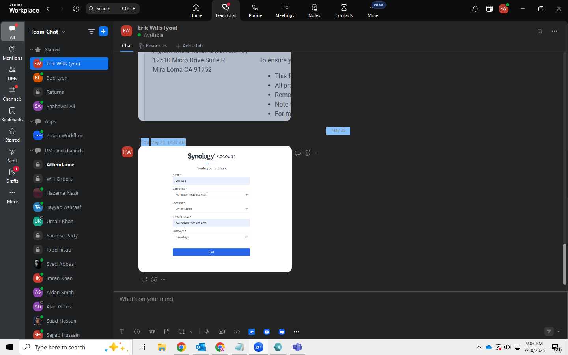Toggle text formatting in composer
Image resolution: width=568 pixels, height=355 pixels.
click(x=122, y=332)
